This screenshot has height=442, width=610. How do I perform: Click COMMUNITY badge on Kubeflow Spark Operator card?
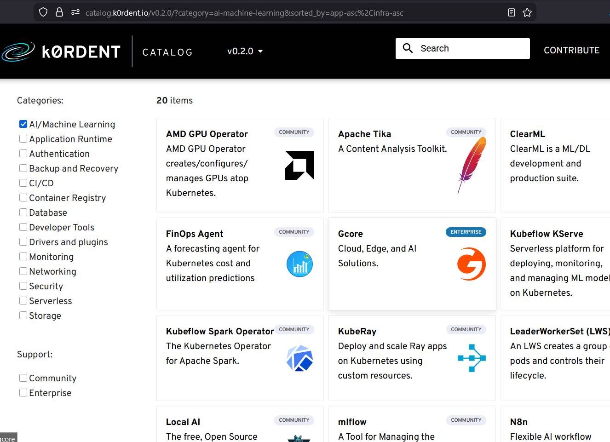click(x=294, y=329)
